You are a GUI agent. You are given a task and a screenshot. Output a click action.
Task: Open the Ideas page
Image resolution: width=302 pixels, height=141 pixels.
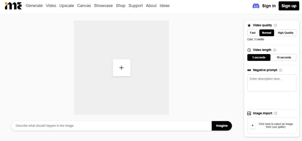coord(165,6)
